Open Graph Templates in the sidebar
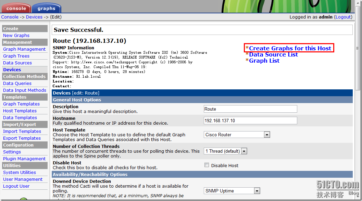362x201 pixels. click(21, 104)
